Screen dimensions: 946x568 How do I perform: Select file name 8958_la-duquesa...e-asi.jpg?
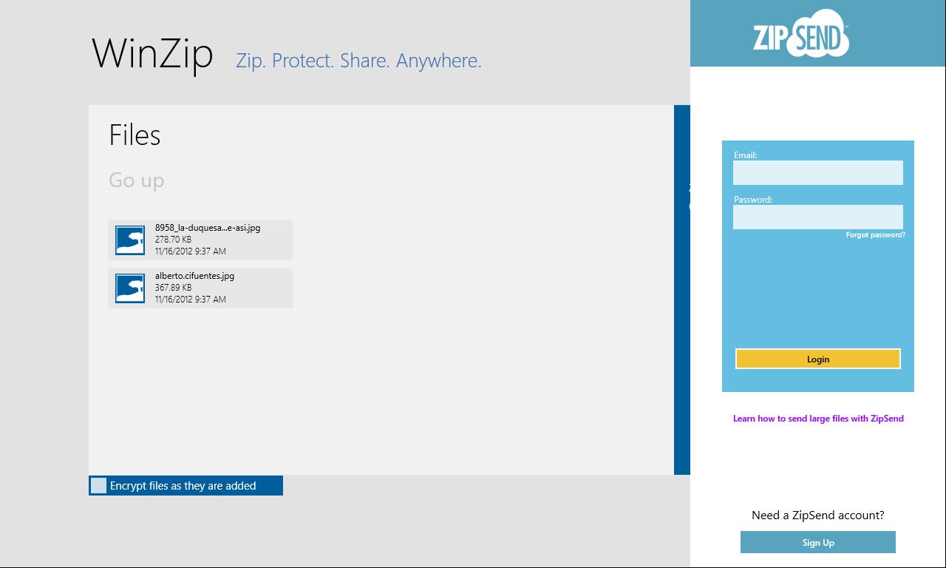[x=208, y=228]
